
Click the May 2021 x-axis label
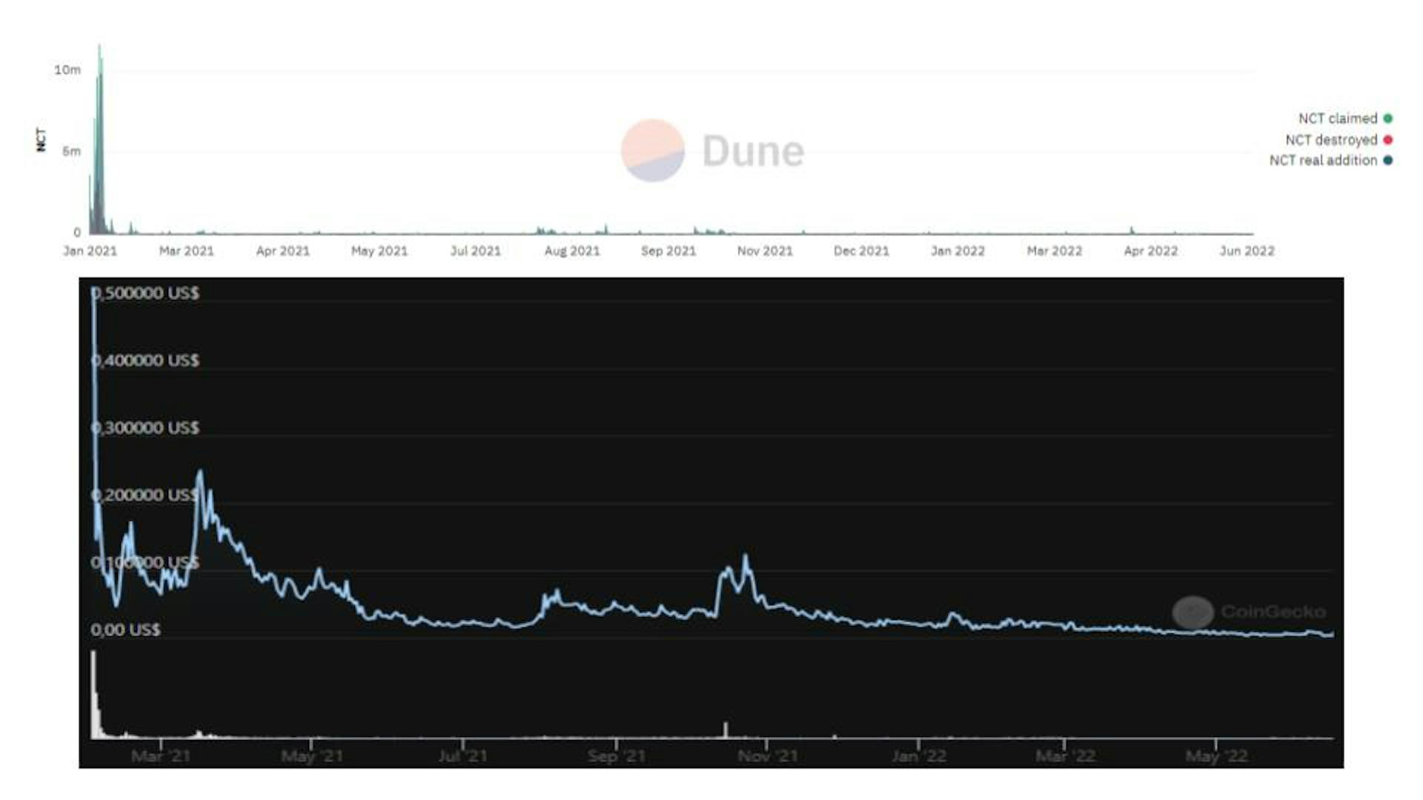pos(379,251)
